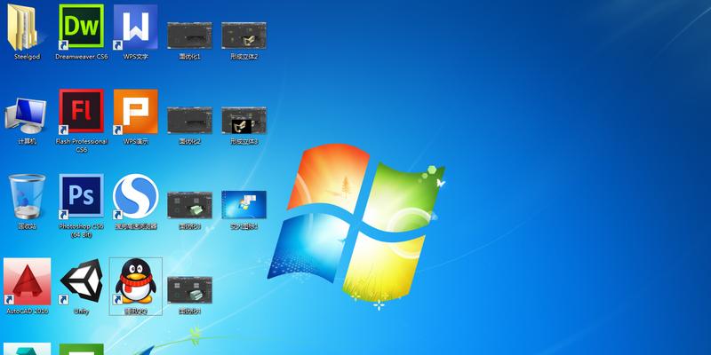Open the orange WPS演示 presentation shortcut

[136, 112]
